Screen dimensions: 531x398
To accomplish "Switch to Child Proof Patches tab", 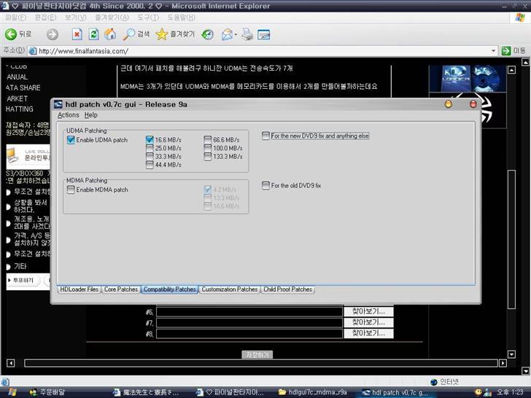I will click(x=288, y=289).
